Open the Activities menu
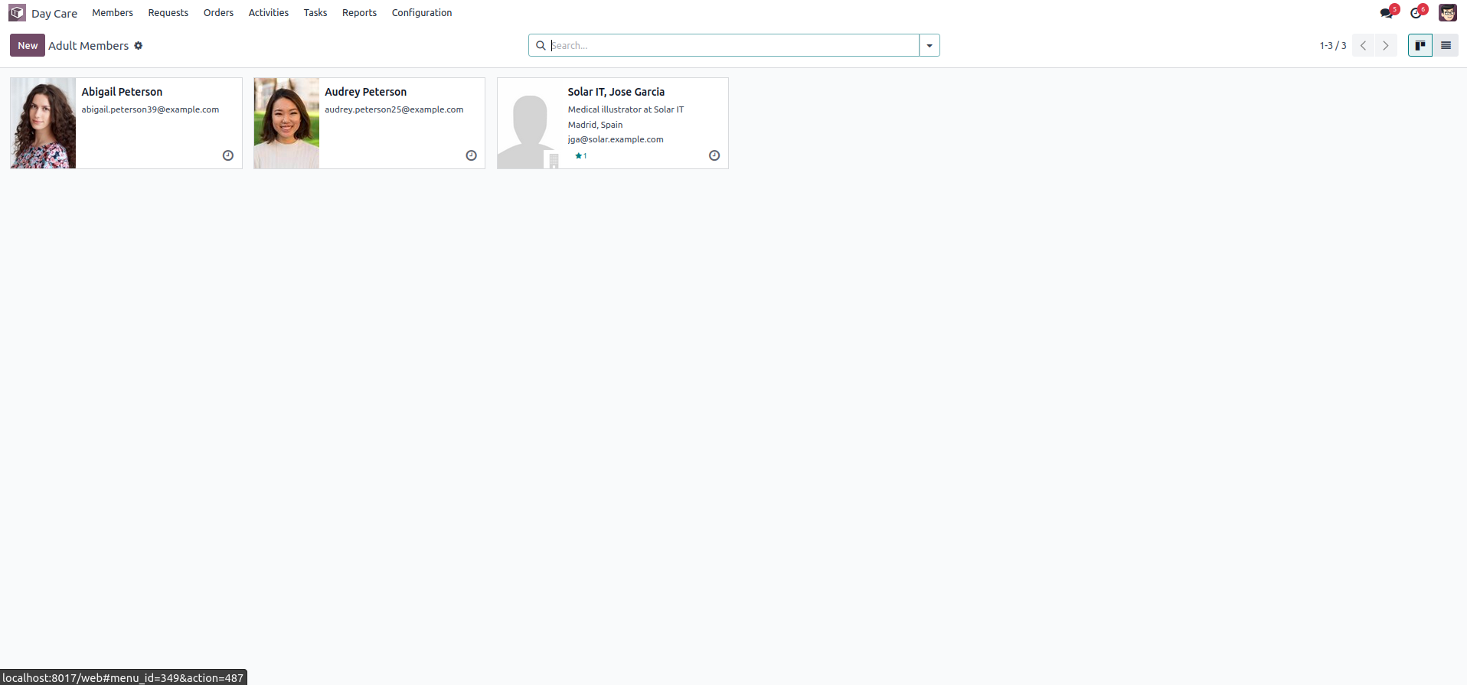 point(268,13)
